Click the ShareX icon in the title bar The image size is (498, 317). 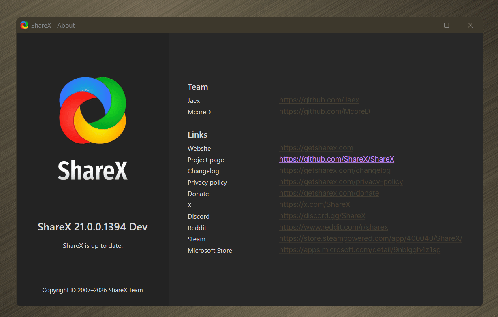pos(24,25)
